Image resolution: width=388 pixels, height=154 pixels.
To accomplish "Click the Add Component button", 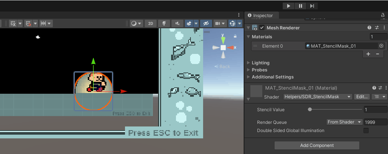I will (317, 145).
